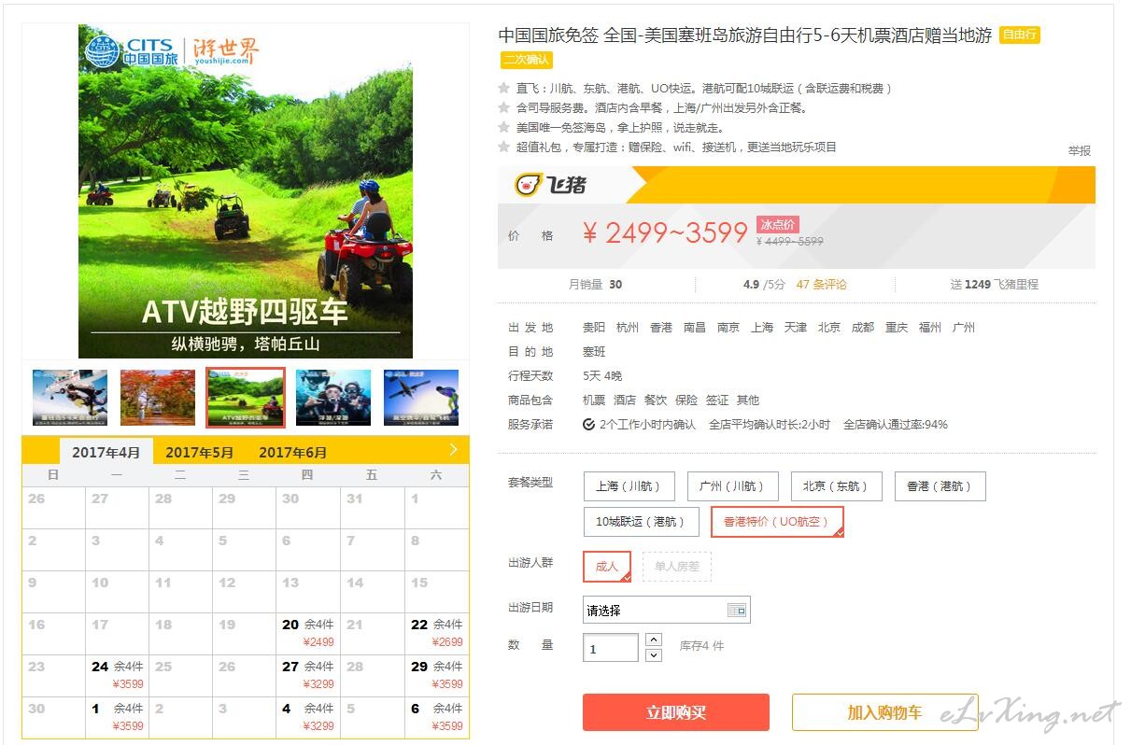This screenshot has width=1131, height=745.
Task: Click the 立即购买 button
Action: 676,712
